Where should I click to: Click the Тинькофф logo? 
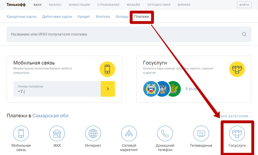coord(16,5)
